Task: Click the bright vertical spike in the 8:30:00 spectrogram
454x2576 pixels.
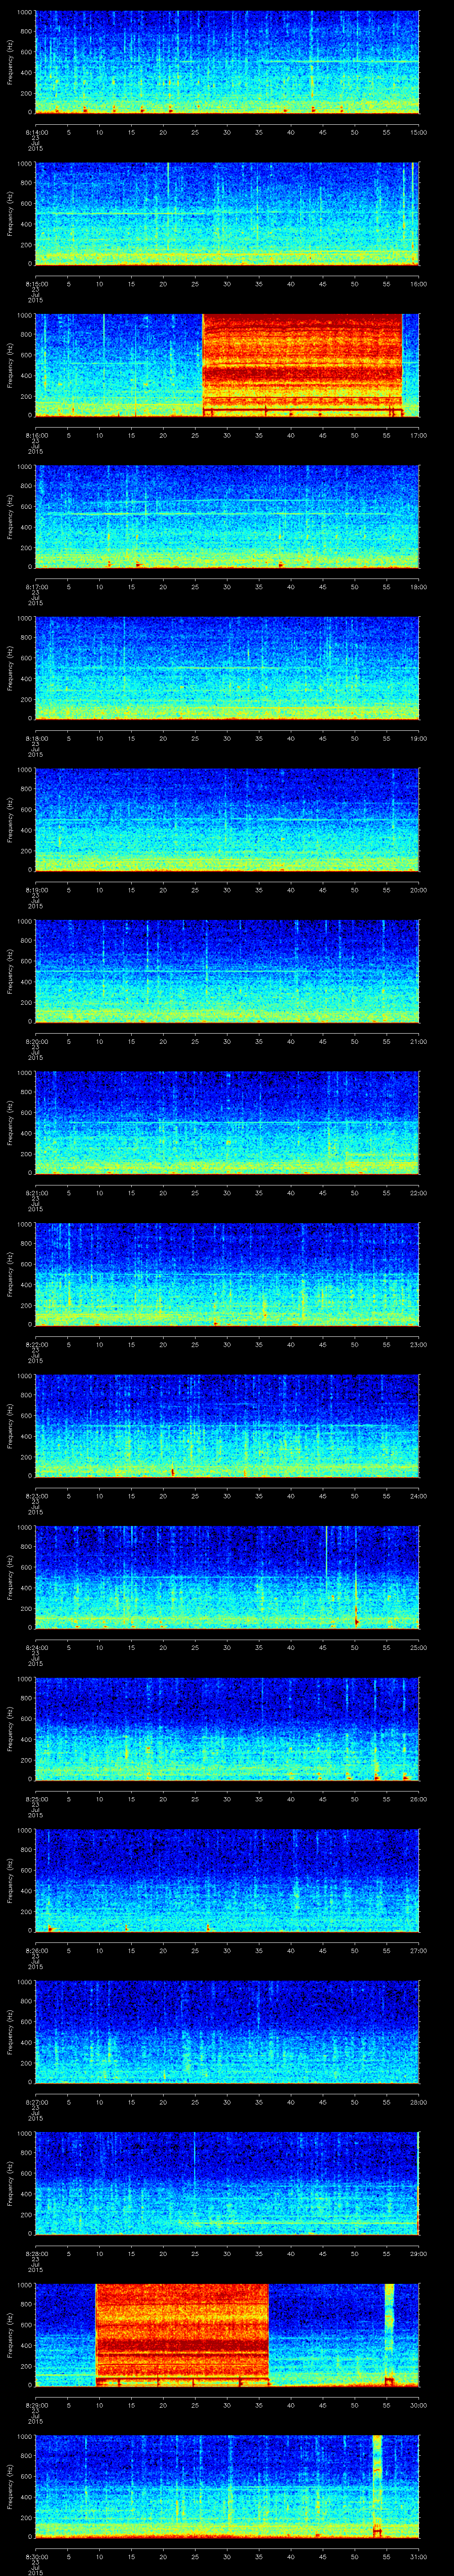Action: pos(377,2486)
